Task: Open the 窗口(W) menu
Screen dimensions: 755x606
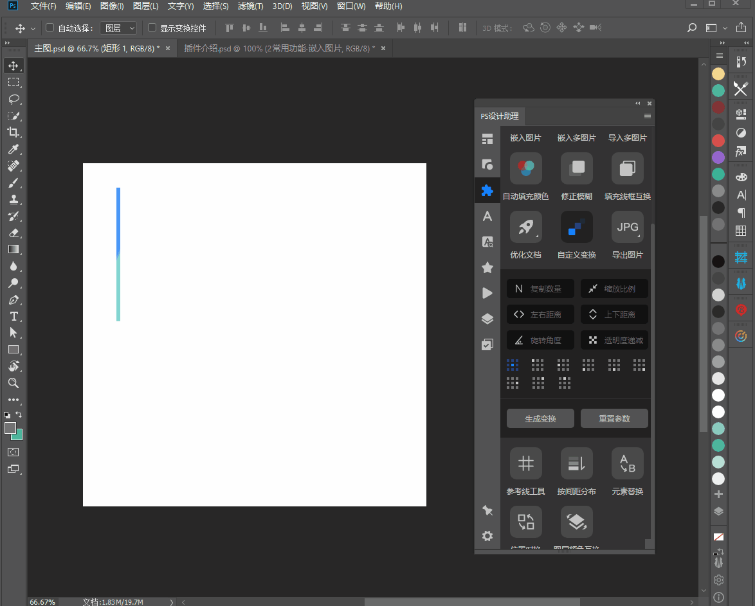Action: [351, 6]
